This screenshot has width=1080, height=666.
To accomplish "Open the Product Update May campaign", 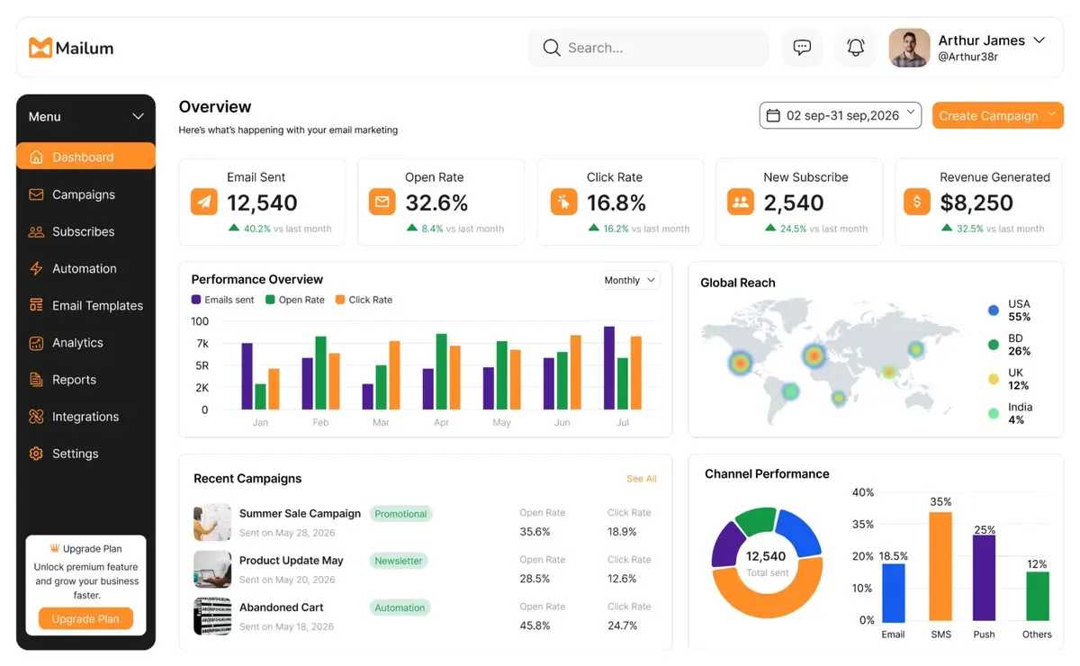I will coord(292,560).
